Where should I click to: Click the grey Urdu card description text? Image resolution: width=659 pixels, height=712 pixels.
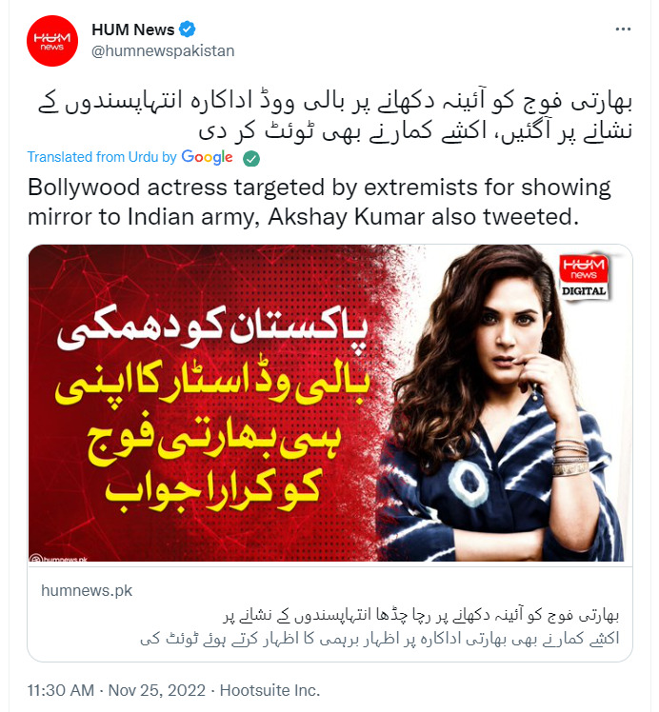[x=380, y=639]
